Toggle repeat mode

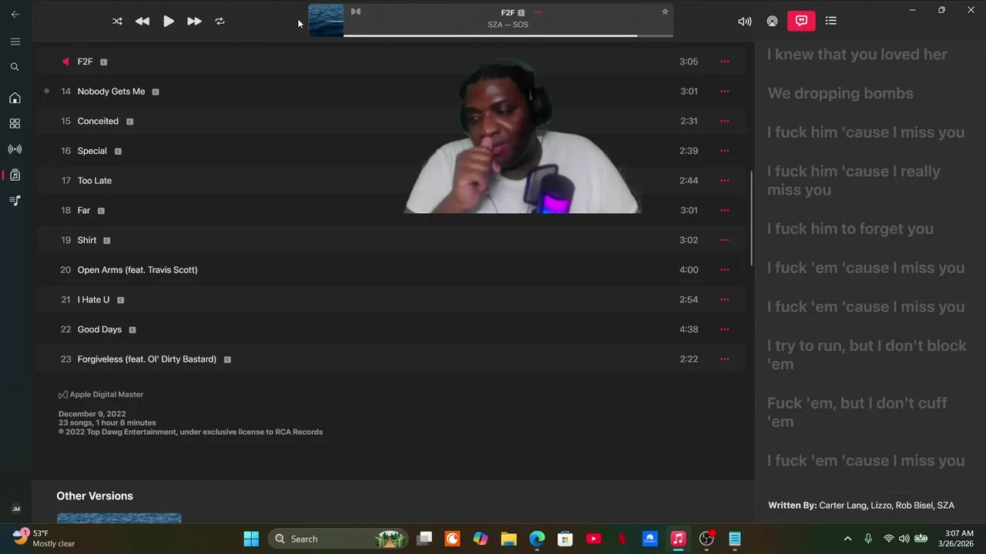(x=220, y=22)
